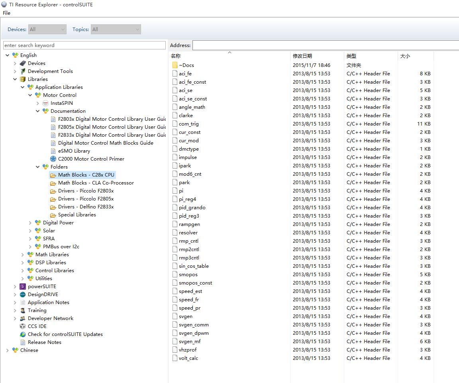The image size is (459, 383).
Task: Click the file icon for clarke
Action: pyautogui.click(x=175, y=115)
